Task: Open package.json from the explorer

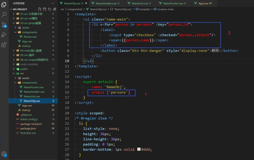Action: click(x=28, y=128)
